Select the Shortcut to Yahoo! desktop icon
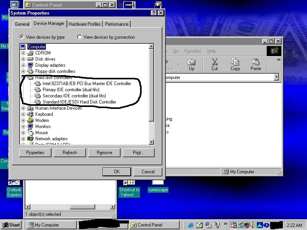The image size is (307, 230). 129,189
